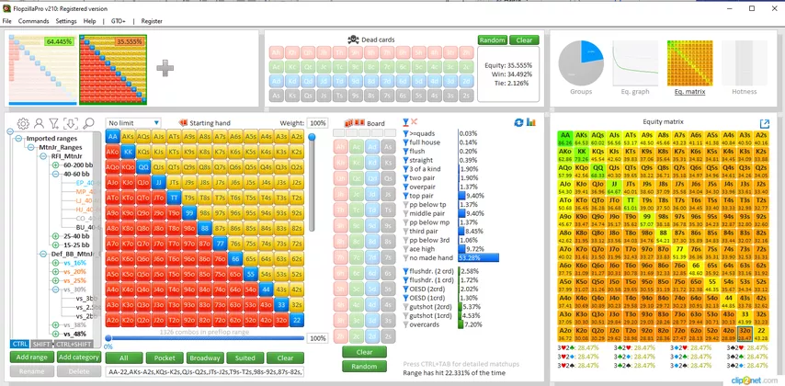Click the import ranges download icon
This screenshot has width=785, height=386.
70,123
